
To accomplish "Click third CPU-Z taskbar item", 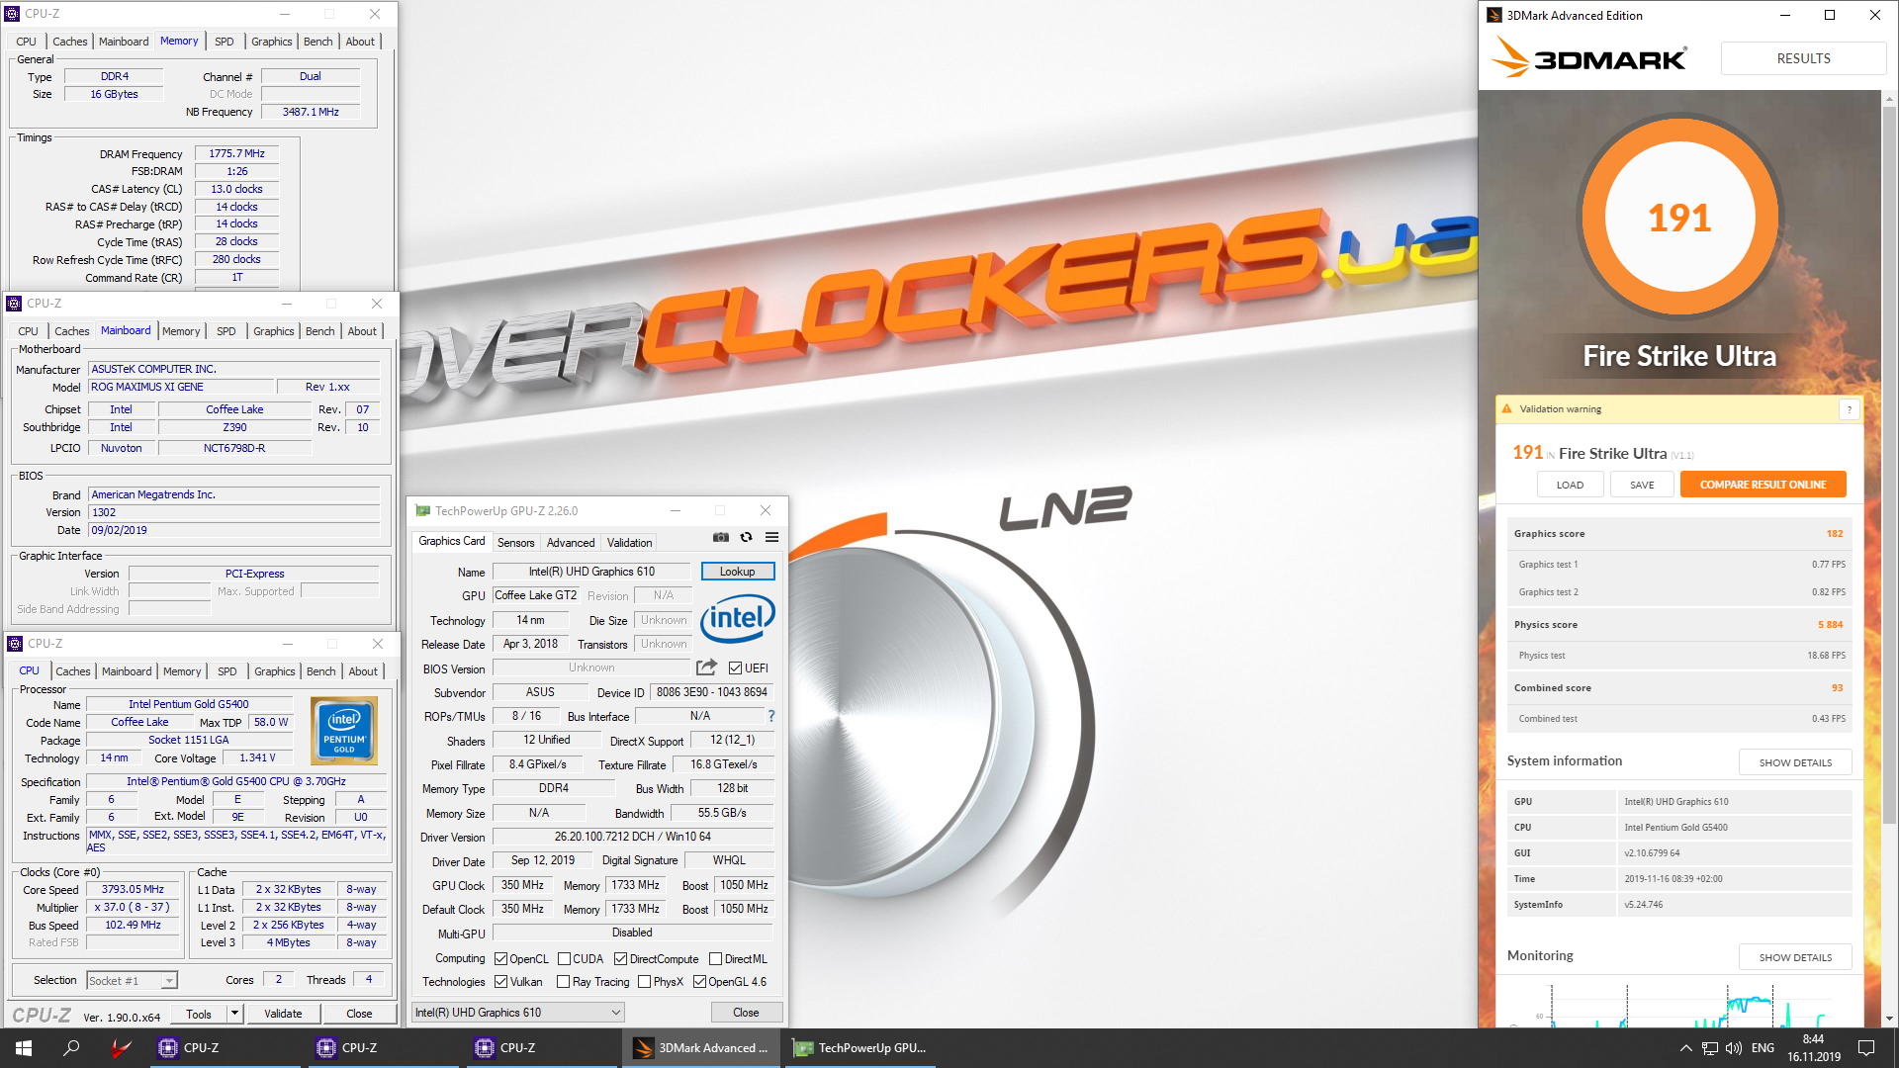I will coord(543,1048).
